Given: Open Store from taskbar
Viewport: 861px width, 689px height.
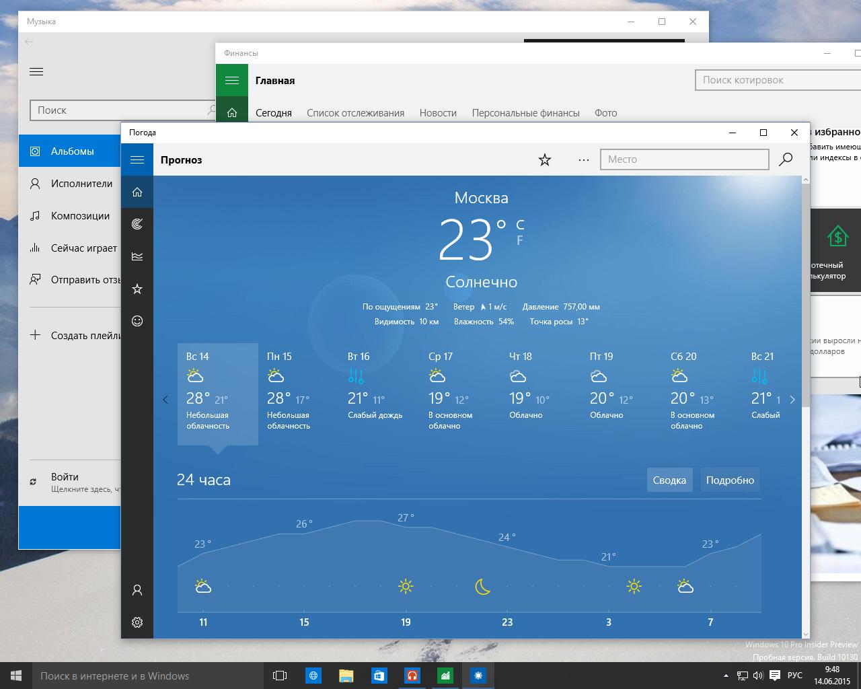Looking at the screenshot, I should pos(379,676).
